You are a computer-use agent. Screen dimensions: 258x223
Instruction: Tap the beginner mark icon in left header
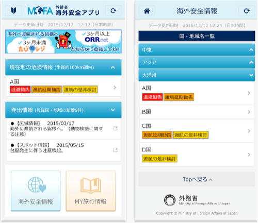[x=13, y=11]
